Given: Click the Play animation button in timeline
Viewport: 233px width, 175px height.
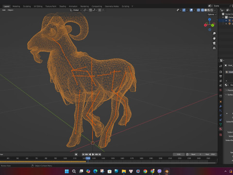Looking at the screenshot, I should coord(93,155).
